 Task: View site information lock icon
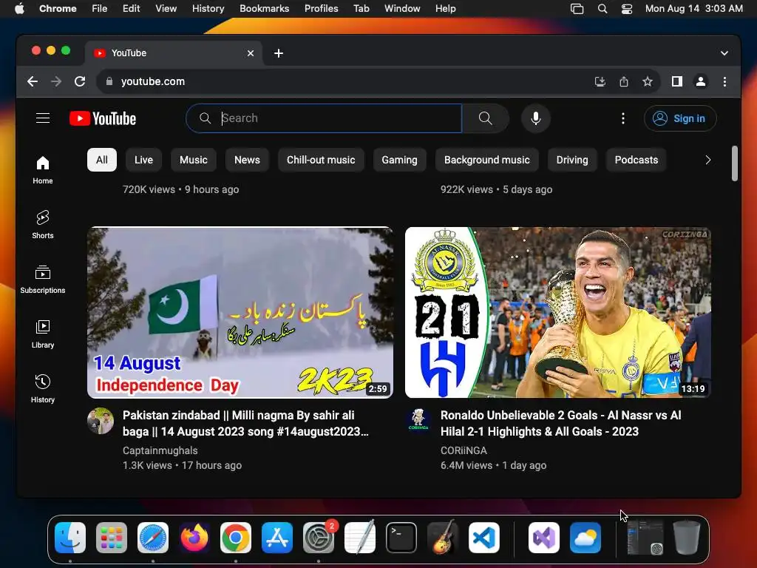coord(109,81)
